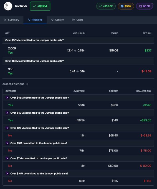
Task: Click the line chart icon on Chart tab
Action: (74, 20)
